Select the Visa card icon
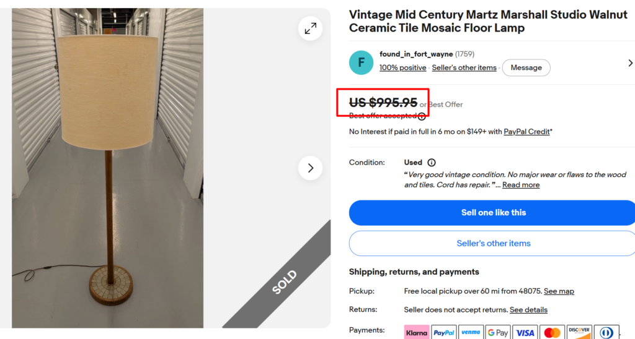Viewport: 635px width, 339px height. click(x=525, y=333)
